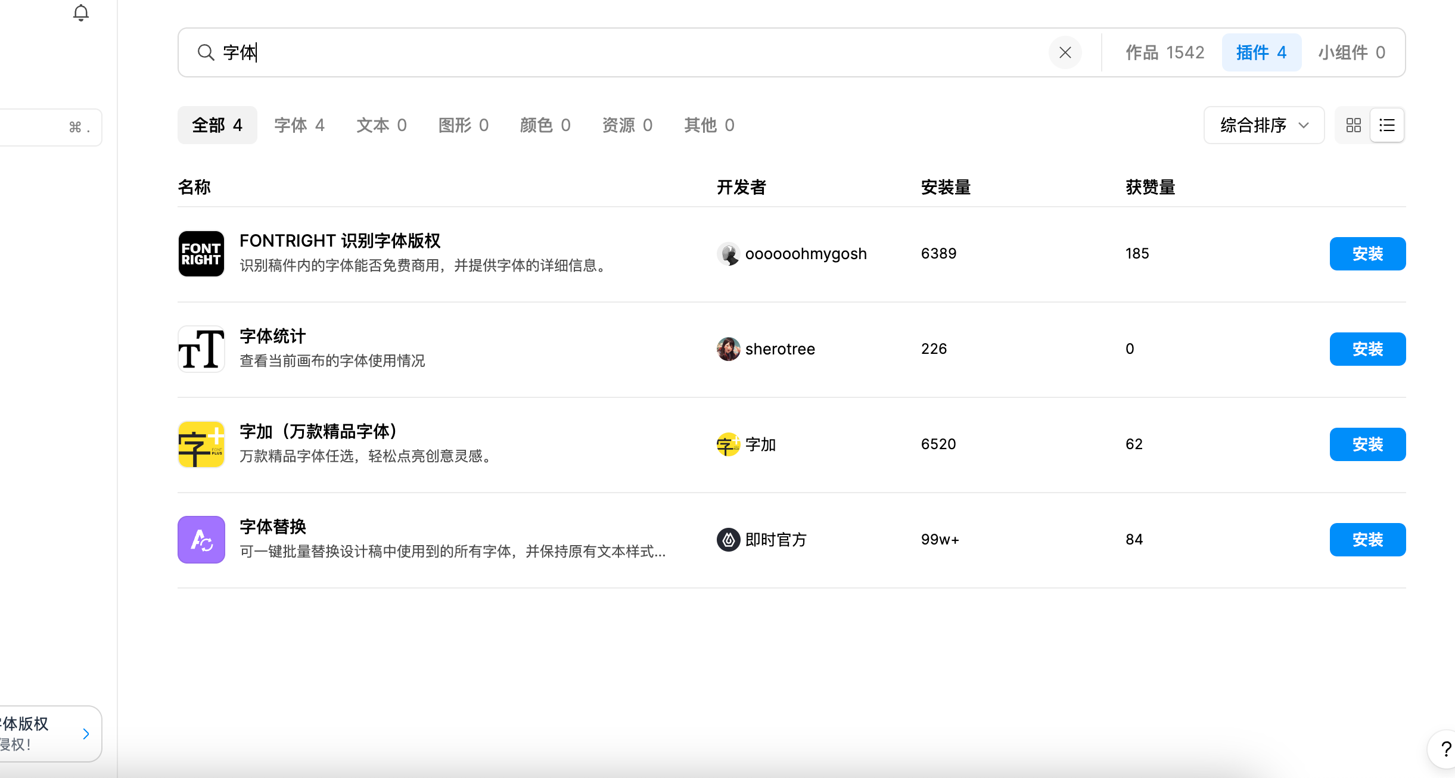1455x778 pixels.
Task: Filter by 图形 0 category
Action: (x=464, y=125)
